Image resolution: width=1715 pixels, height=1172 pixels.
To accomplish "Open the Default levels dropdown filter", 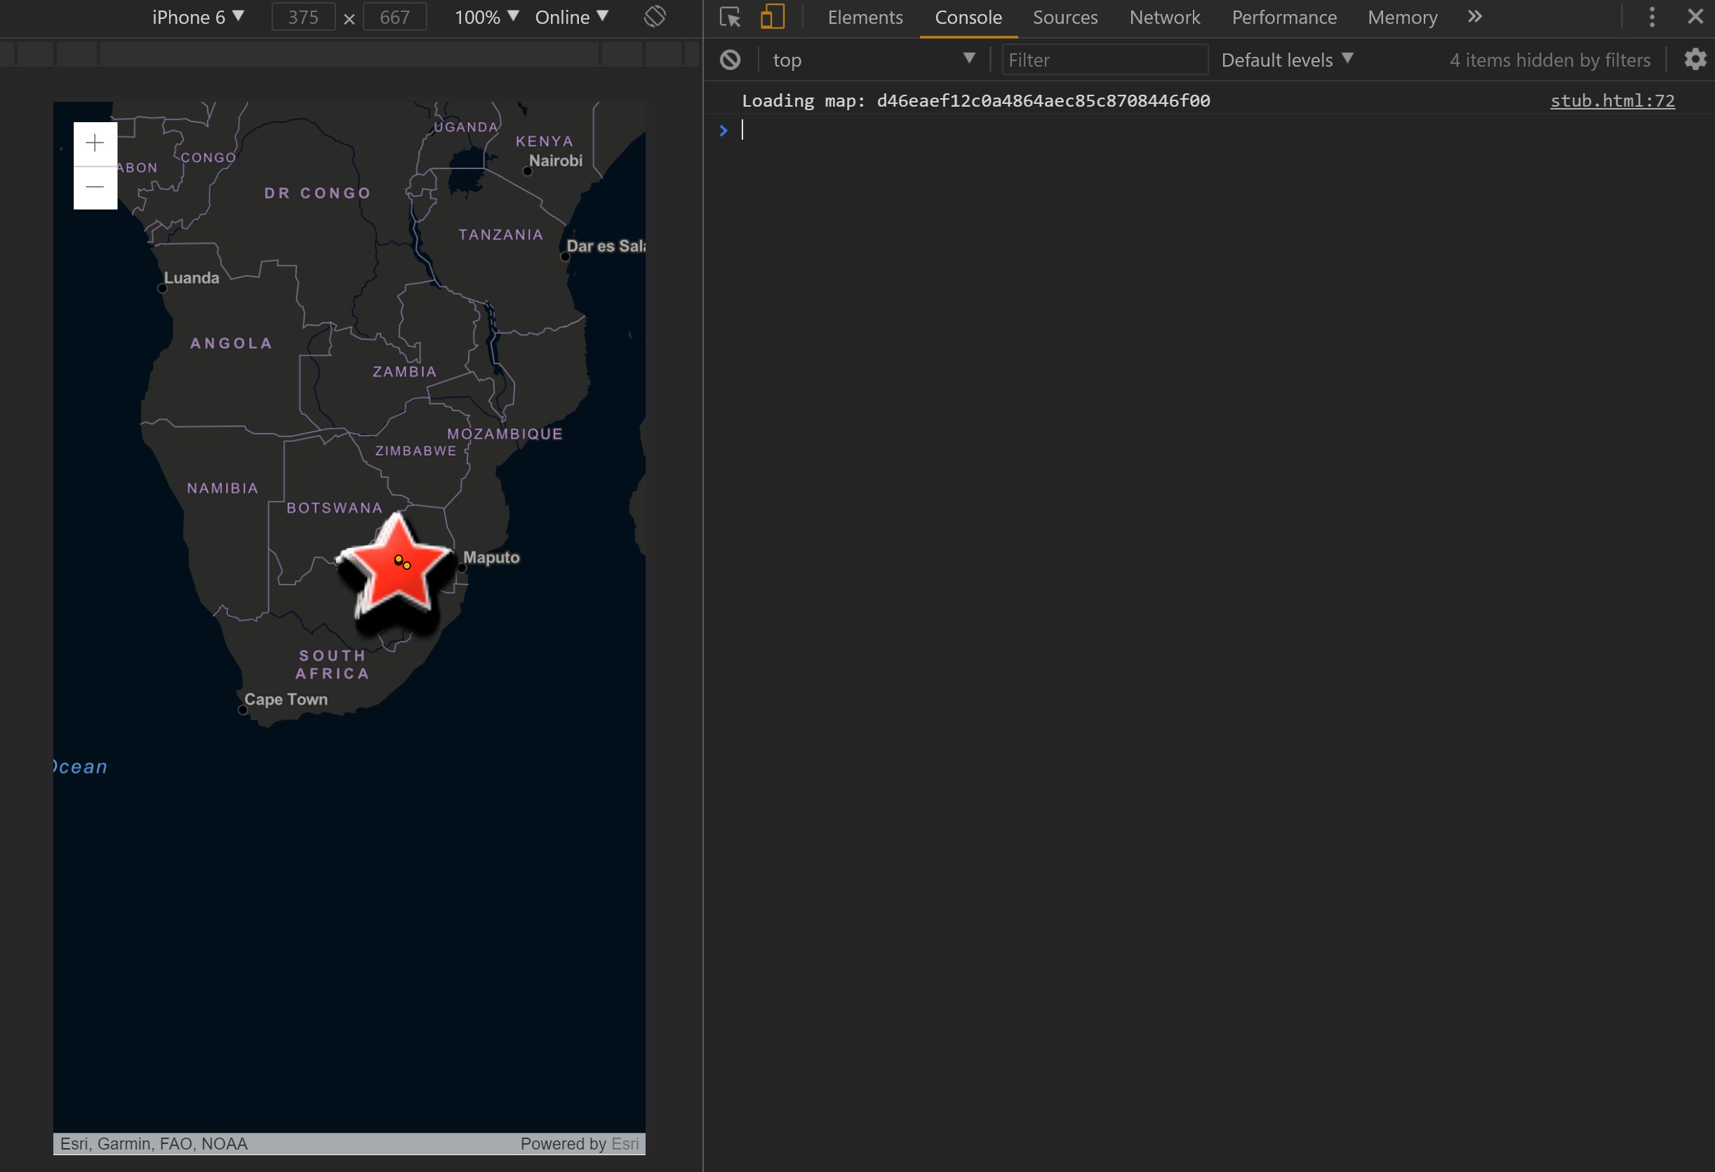I will click(x=1288, y=59).
